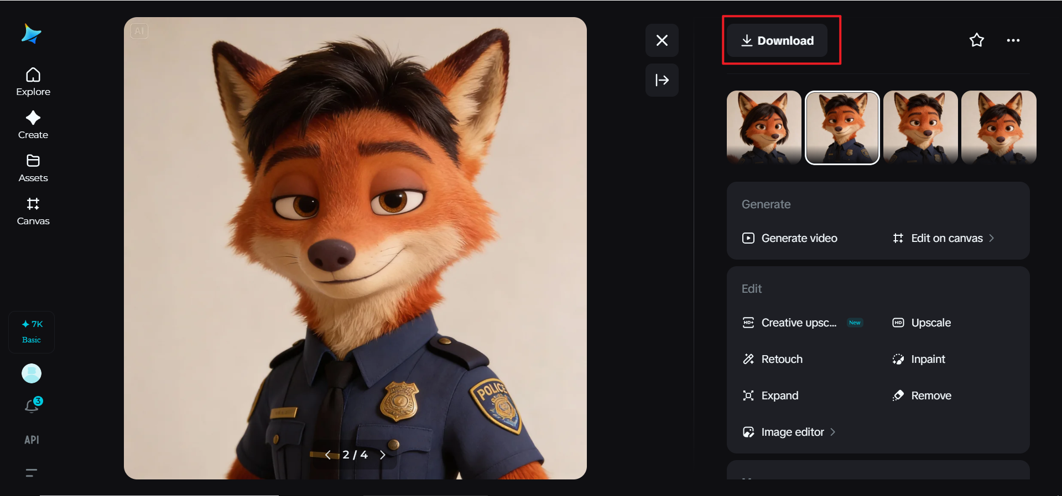Image resolution: width=1062 pixels, height=496 pixels.
Task: Click the New badge beside Creative upscale
Action: coord(855,323)
